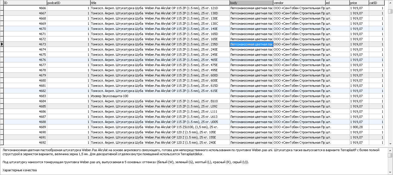Click the grid scrollbar down arrow
The height and width of the screenshot is (175, 393).
click(x=390, y=144)
